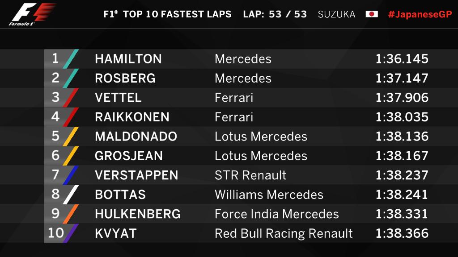Screen dimensions: 458x257
Task: Click Grosjean's lap time 1:38.167
Action: (402, 156)
